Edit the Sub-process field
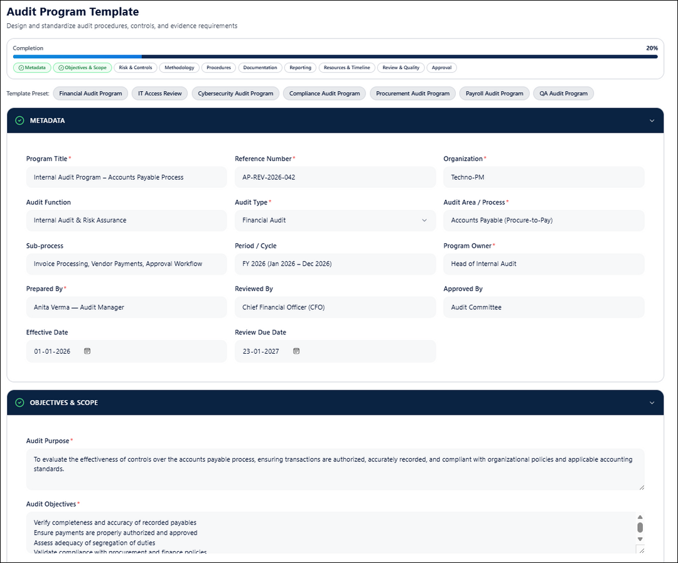 (x=126, y=263)
